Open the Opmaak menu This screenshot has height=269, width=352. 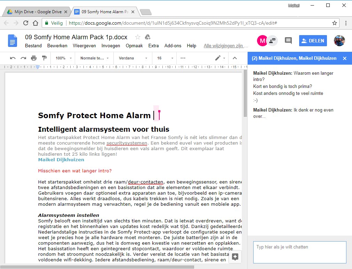pos(134,46)
